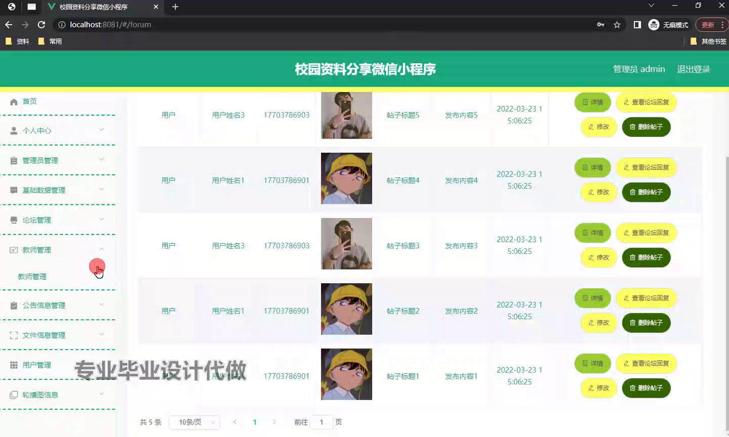Click the icon beside 论坛管理
Screen dimensions: 729x437
(14, 220)
